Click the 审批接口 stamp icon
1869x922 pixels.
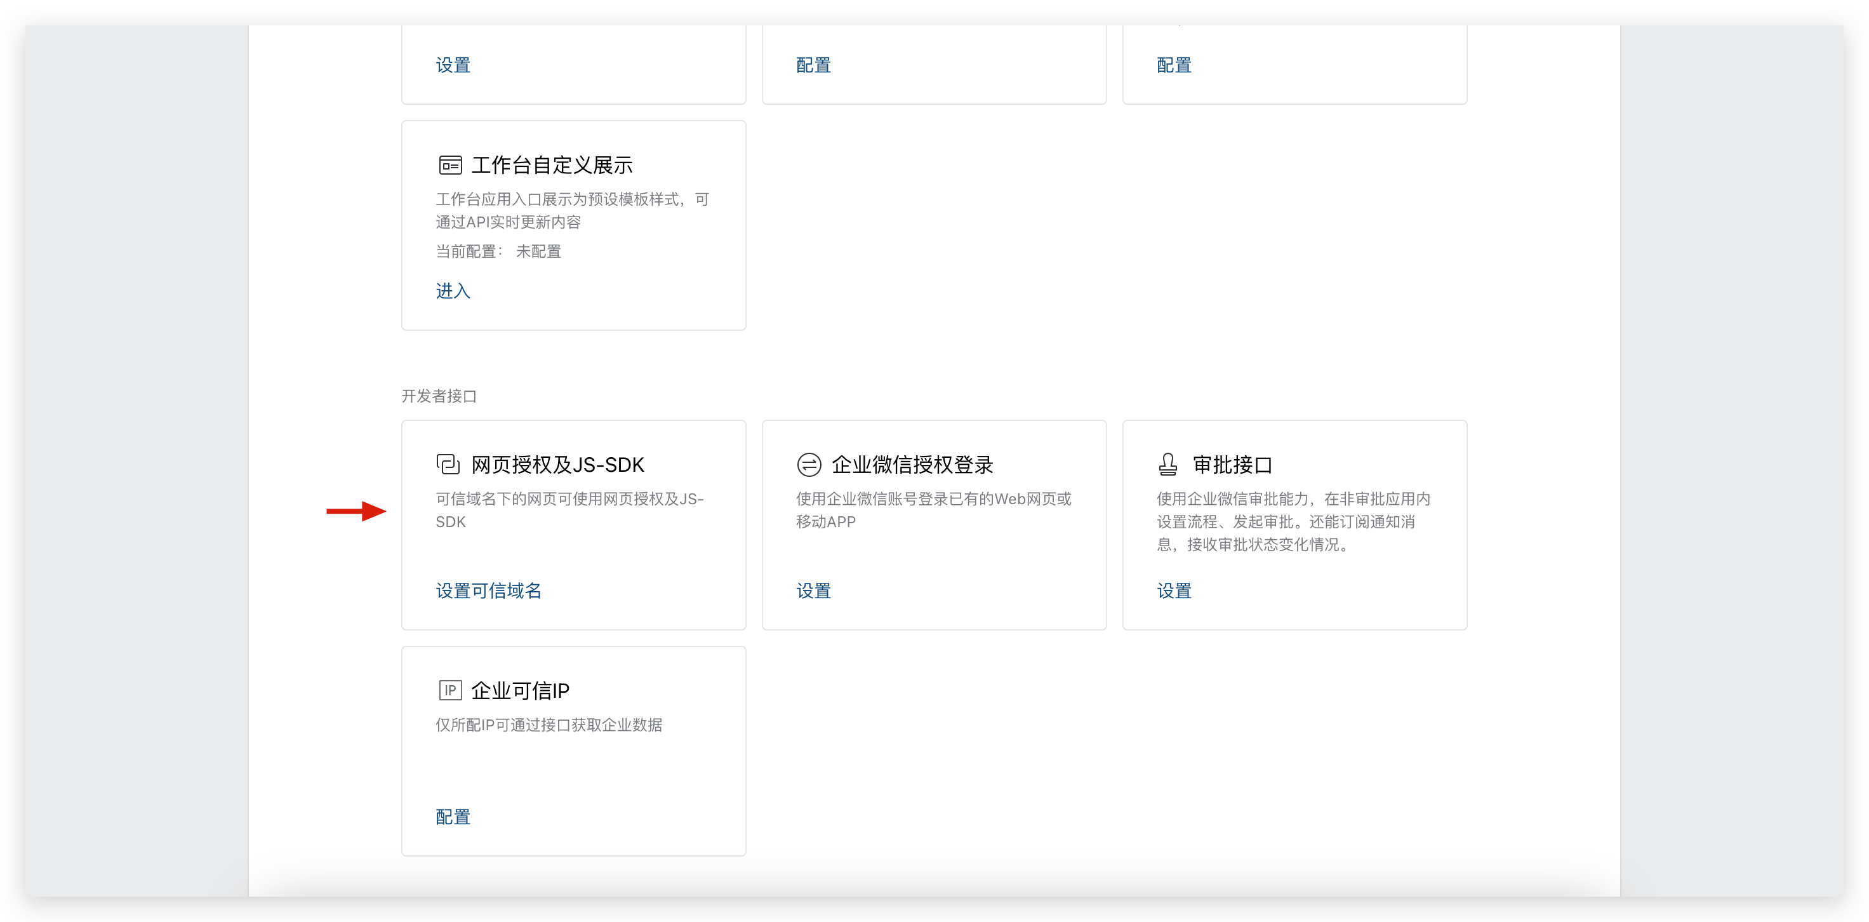(x=1168, y=465)
